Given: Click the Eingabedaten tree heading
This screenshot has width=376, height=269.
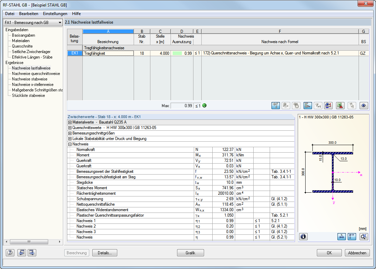Looking at the screenshot, I should [x=17, y=30].
